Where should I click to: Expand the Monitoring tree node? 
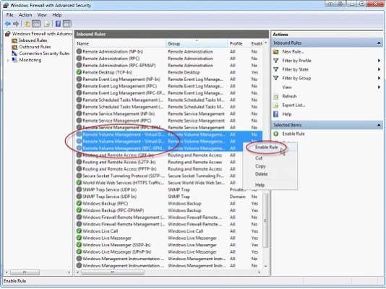(x=8, y=60)
